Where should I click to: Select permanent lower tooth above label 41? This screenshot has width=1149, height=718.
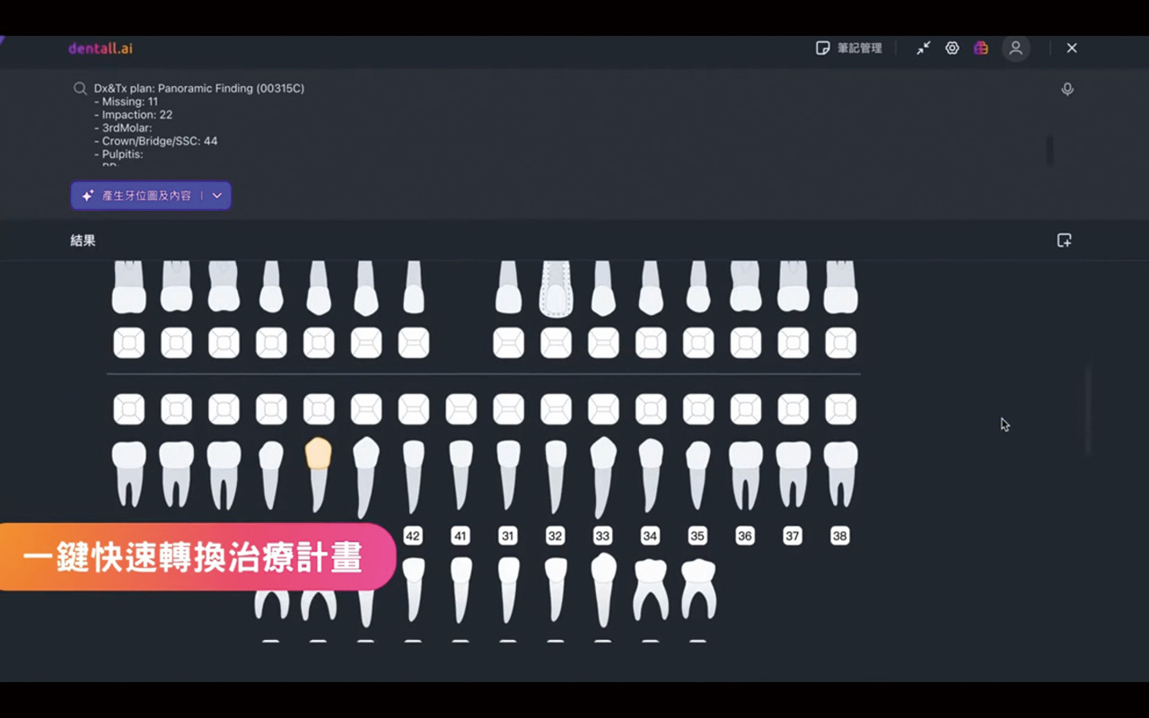pyautogui.click(x=460, y=476)
